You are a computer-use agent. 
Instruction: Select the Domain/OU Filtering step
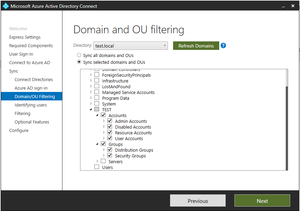(32, 96)
